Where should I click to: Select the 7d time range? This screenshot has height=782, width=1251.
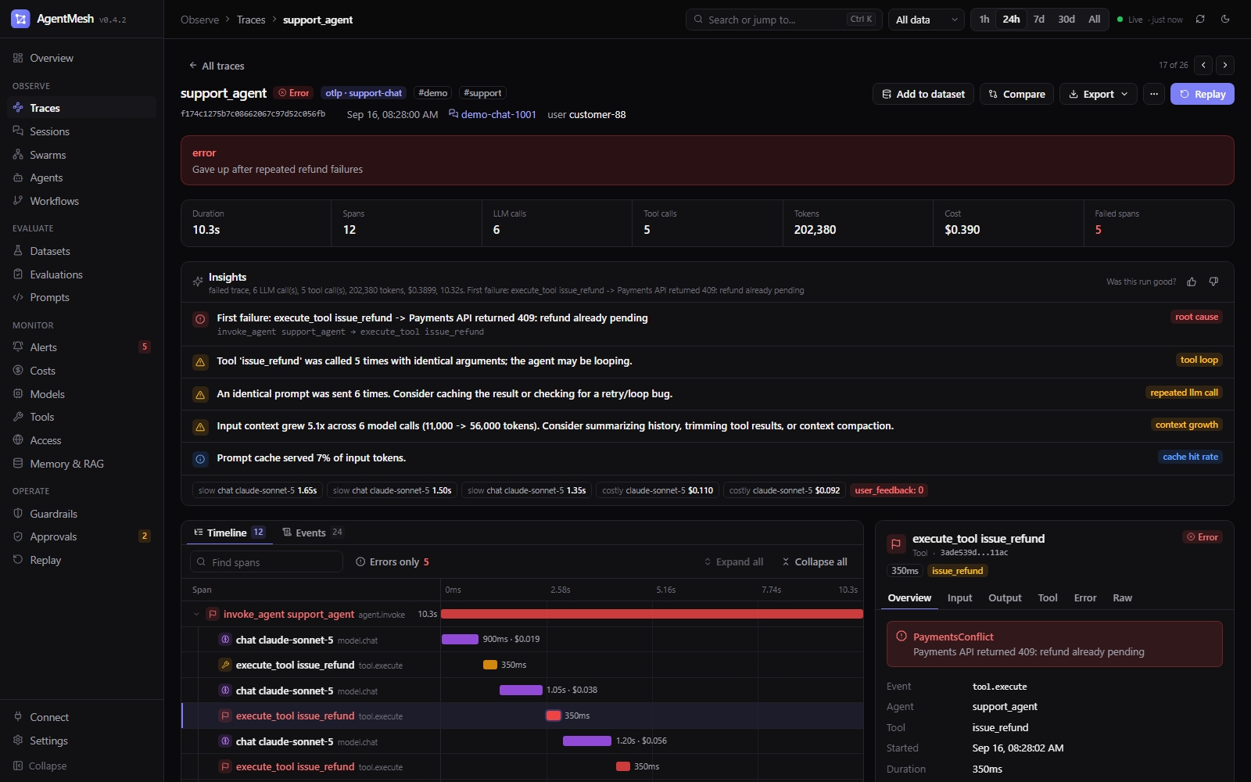[x=1039, y=20]
